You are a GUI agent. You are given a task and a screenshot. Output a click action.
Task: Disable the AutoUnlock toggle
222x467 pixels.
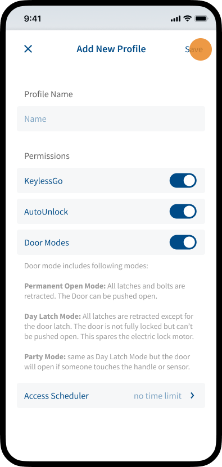[183, 212]
